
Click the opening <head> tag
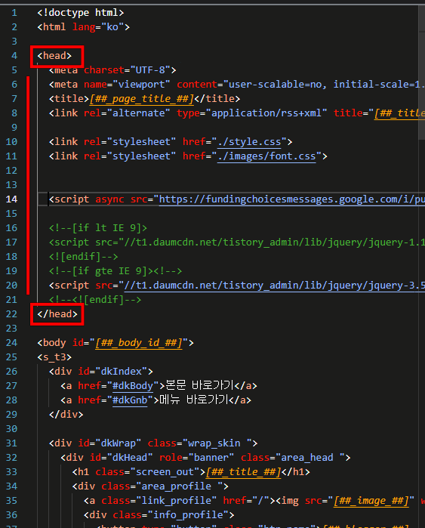coord(54,56)
